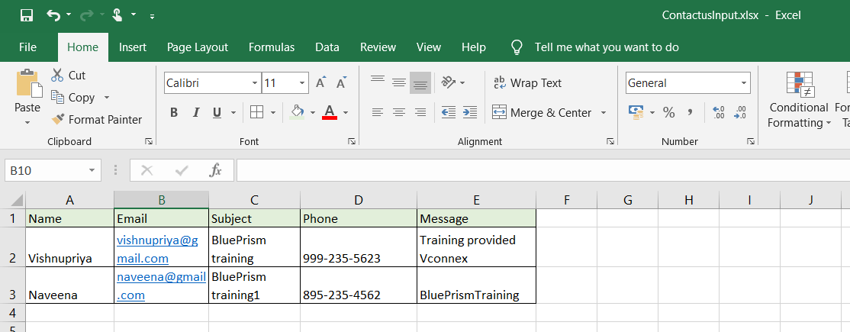This screenshot has height=332, width=850.
Task: Click the Increase Indent icon
Action: [x=470, y=113]
